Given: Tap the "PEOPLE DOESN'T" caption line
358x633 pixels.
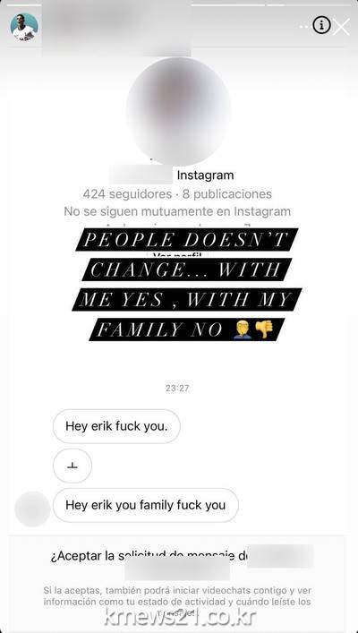Looking at the screenshot, I should [x=186, y=239].
